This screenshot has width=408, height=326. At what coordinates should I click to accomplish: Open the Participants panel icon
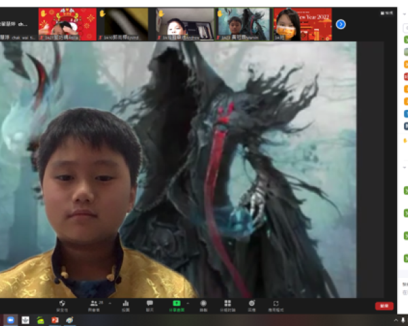[95, 306]
